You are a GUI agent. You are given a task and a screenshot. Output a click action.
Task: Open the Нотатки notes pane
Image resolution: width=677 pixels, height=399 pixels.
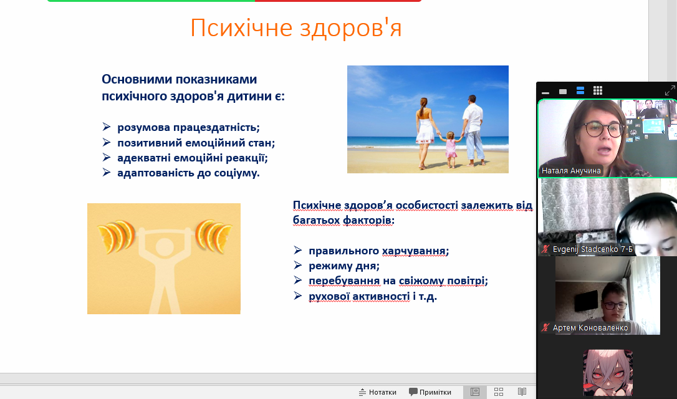377,392
